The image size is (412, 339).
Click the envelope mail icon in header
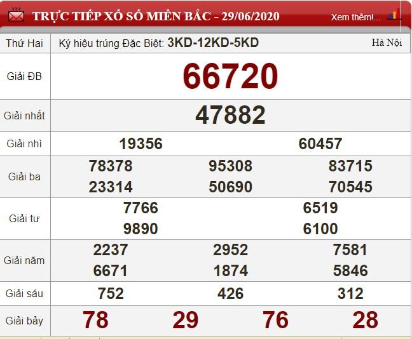click(x=16, y=15)
